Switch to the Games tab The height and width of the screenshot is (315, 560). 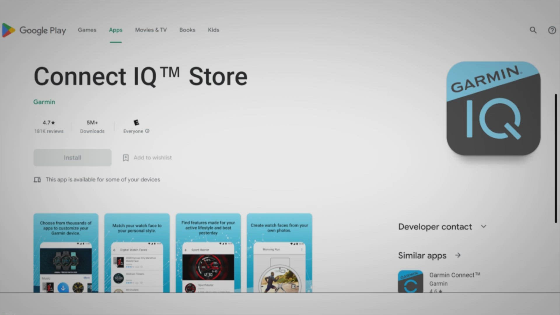pos(87,30)
